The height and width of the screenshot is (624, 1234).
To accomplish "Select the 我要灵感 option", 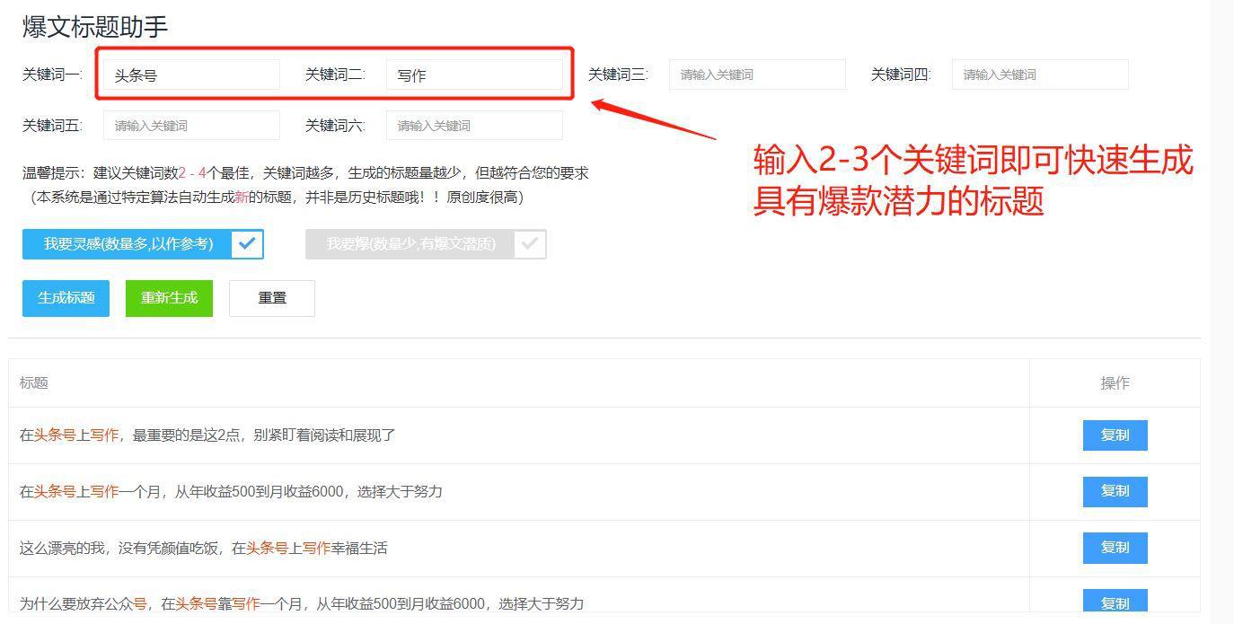I will click(143, 244).
